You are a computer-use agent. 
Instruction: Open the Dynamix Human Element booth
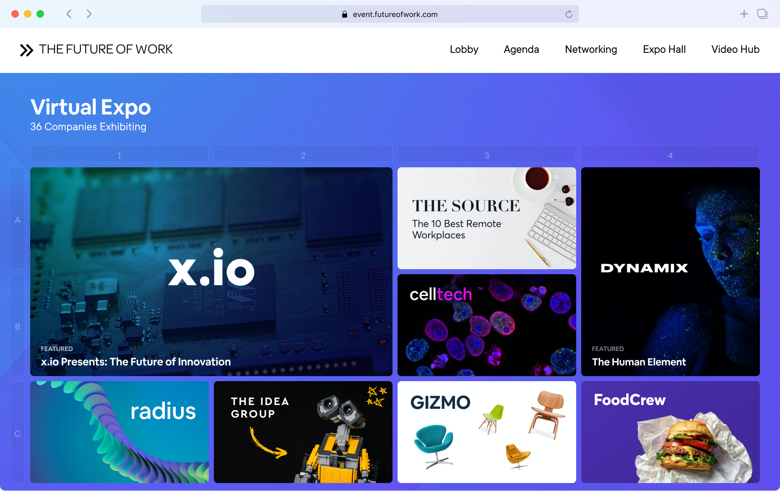pyautogui.click(x=670, y=271)
